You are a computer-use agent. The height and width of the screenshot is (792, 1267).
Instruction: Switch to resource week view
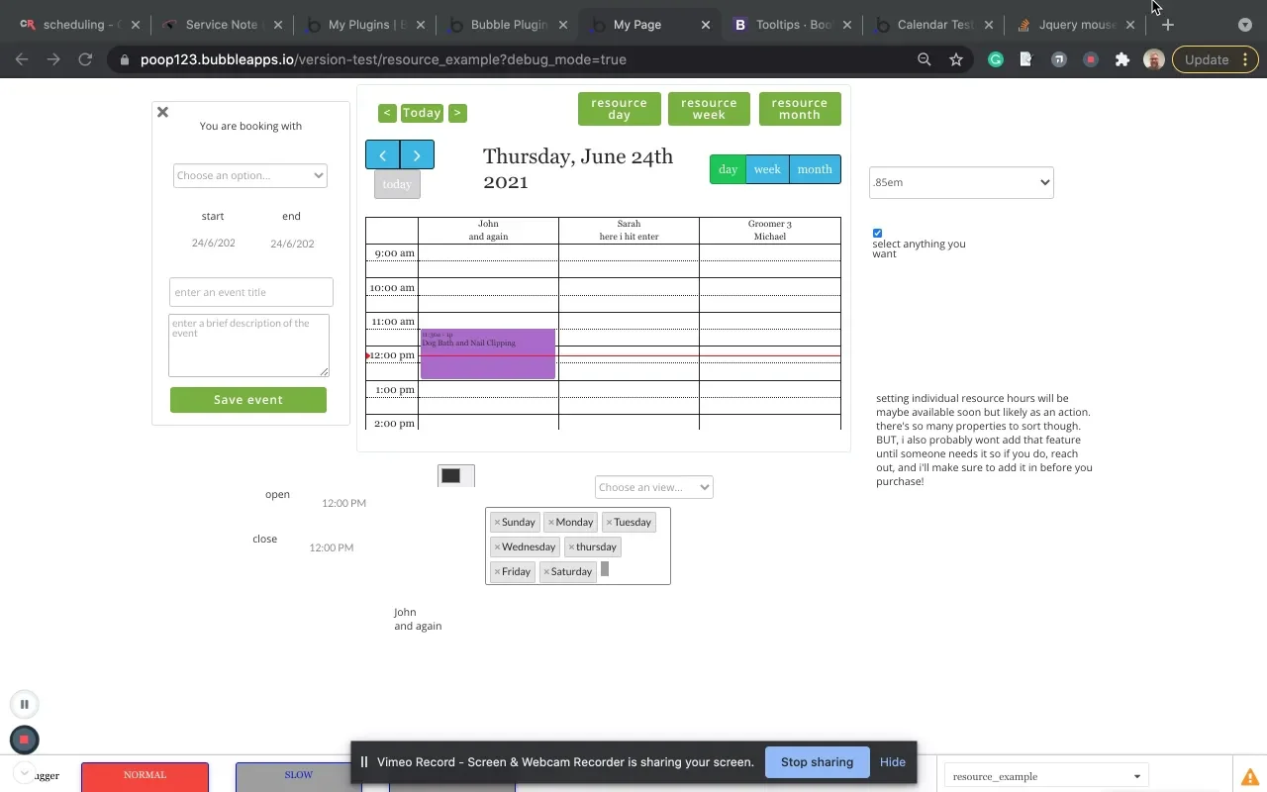709,109
